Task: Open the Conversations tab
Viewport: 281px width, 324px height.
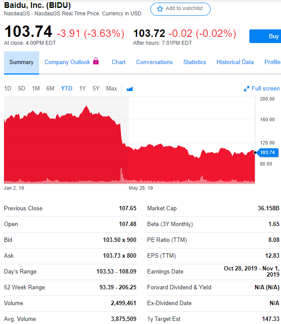Action: click(x=154, y=62)
